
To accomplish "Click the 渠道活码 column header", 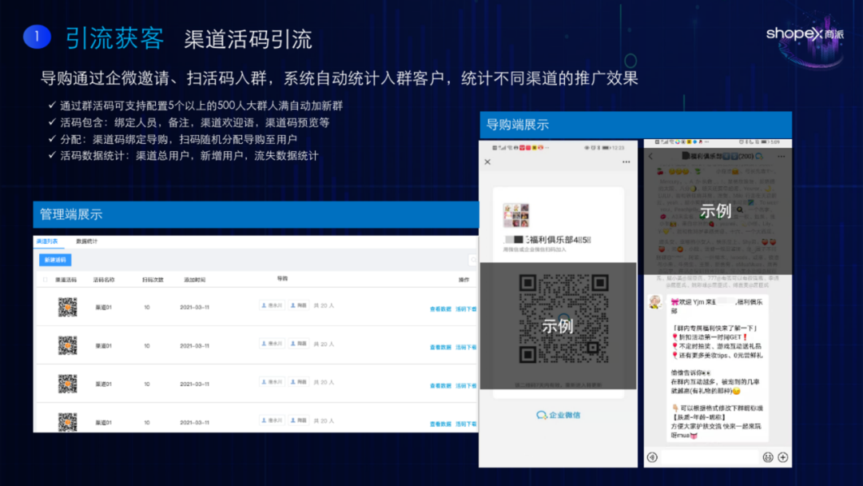I will (x=66, y=280).
